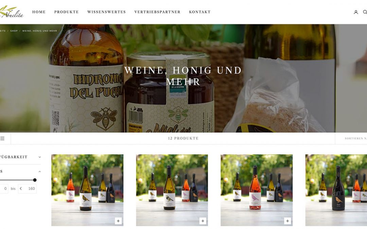Go to the Home page link

39,12
